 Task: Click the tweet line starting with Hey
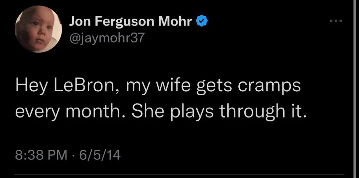(x=158, y=86)
